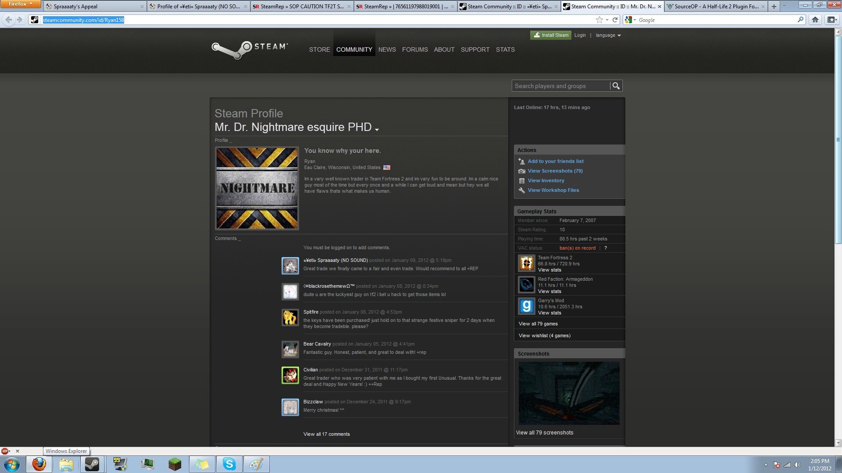This screenshot has width=842, height=473.
Task: Close the add-on bar with X
Action: (18, 451)
